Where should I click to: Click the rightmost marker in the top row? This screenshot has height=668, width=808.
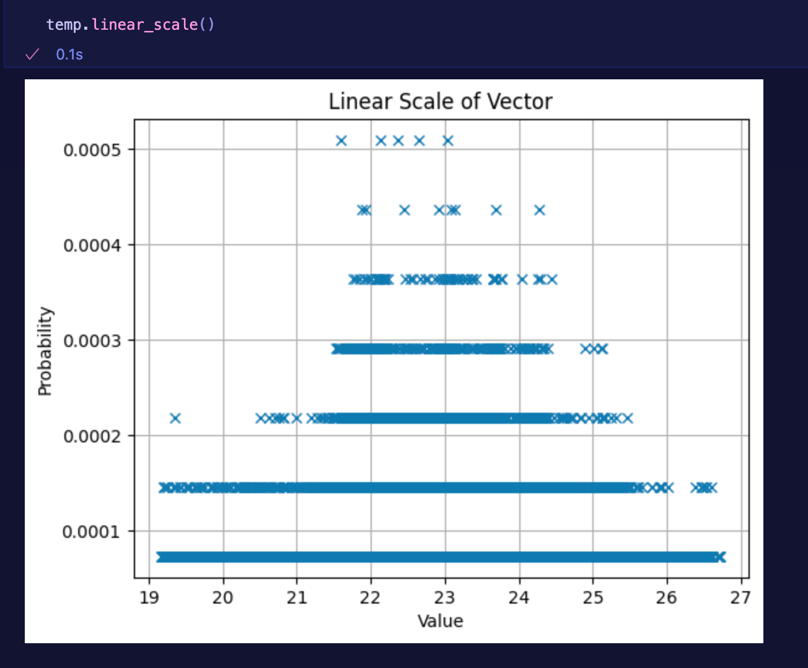pyautogui.click(x=448, y=141)
